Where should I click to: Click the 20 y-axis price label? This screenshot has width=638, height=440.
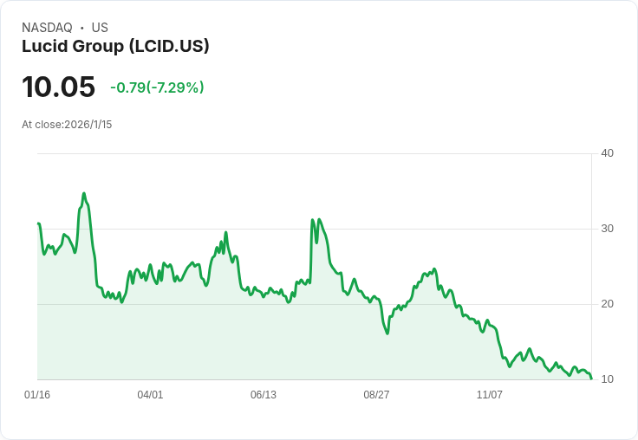point(607,304)
